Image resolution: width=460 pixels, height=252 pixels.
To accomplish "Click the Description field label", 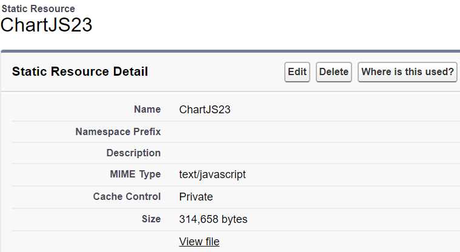I will pos(133,153).
